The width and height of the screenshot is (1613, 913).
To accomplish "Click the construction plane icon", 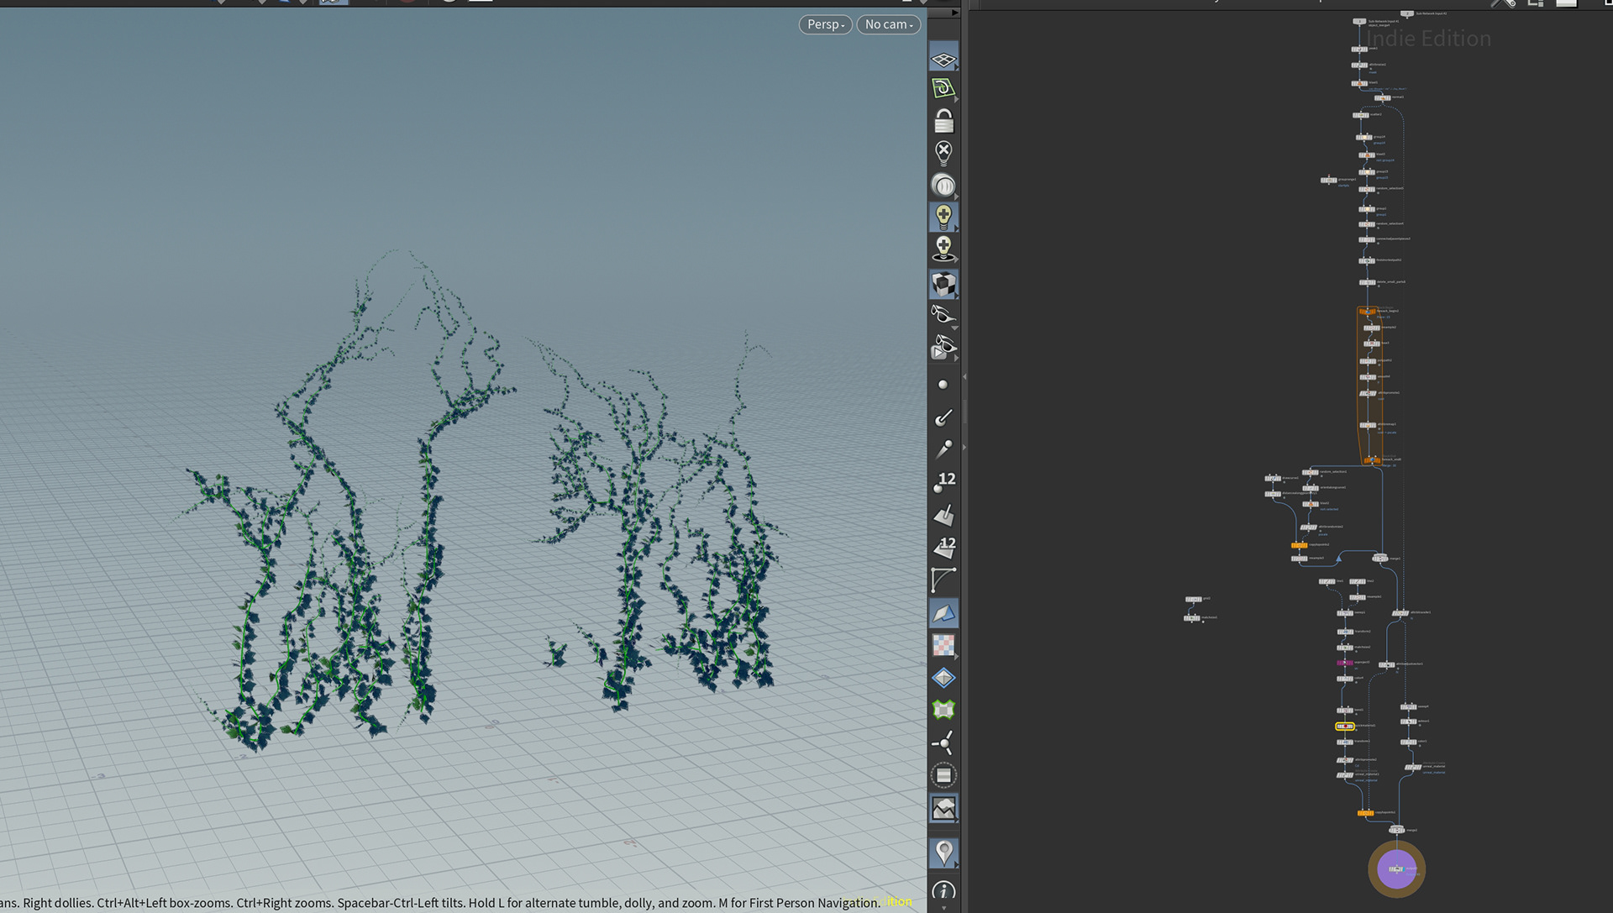I will [x=943, y=89].
